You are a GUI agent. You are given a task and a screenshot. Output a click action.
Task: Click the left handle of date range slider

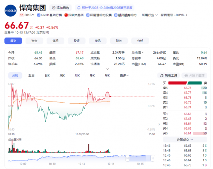click(x=127, y=158)
